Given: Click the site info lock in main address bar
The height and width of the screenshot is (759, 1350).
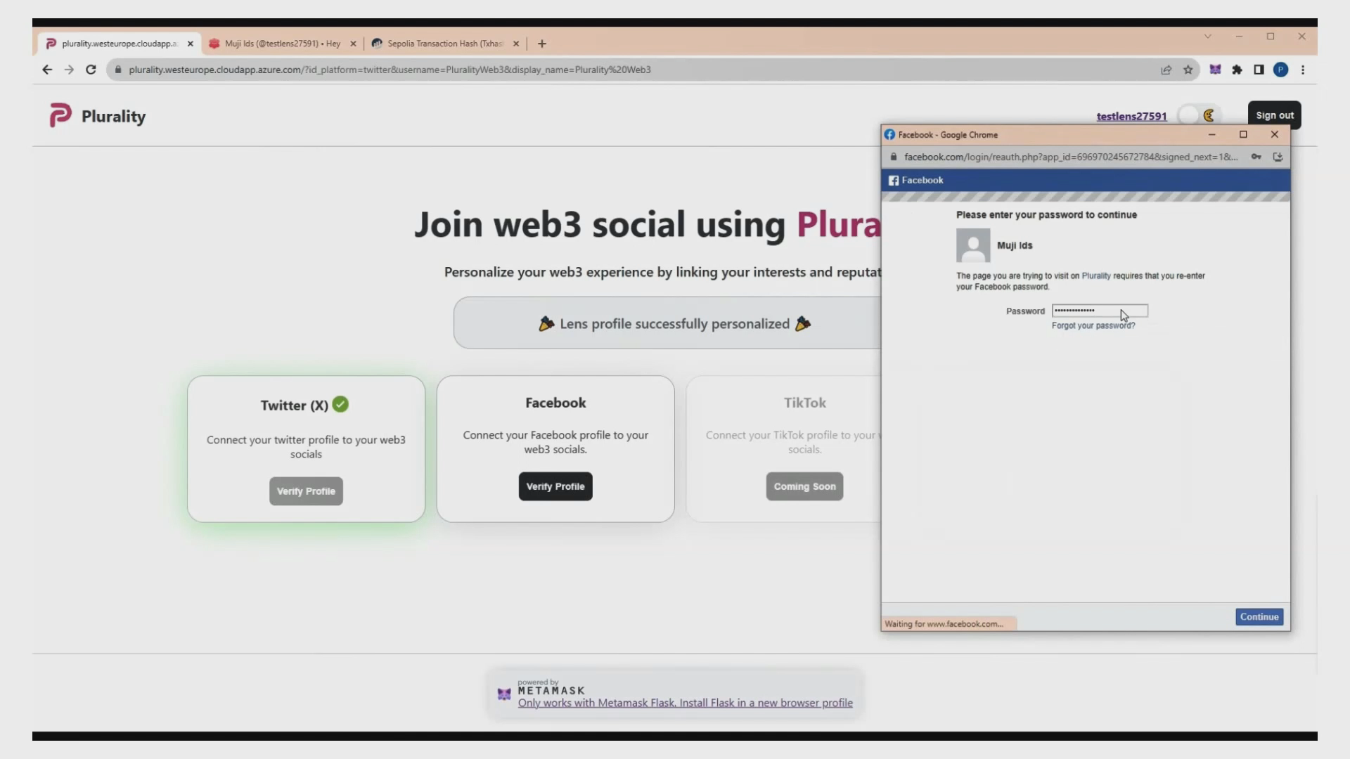Looking at the screenshot, I should pyautogui.click(x=118, y=70).
